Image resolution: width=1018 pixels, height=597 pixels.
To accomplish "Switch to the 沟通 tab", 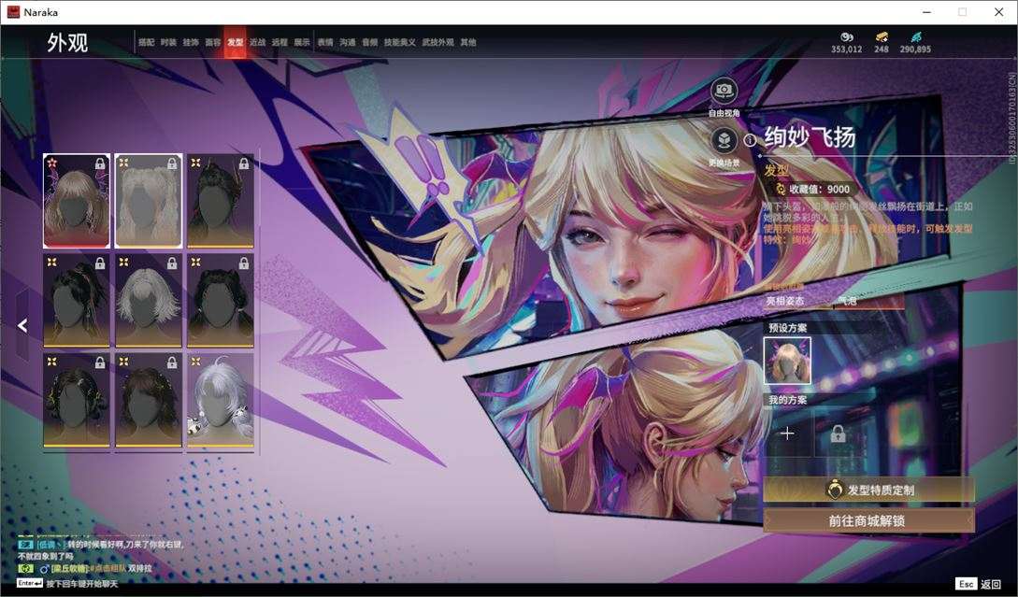I will pyautogui.click(x=348, y=42).
